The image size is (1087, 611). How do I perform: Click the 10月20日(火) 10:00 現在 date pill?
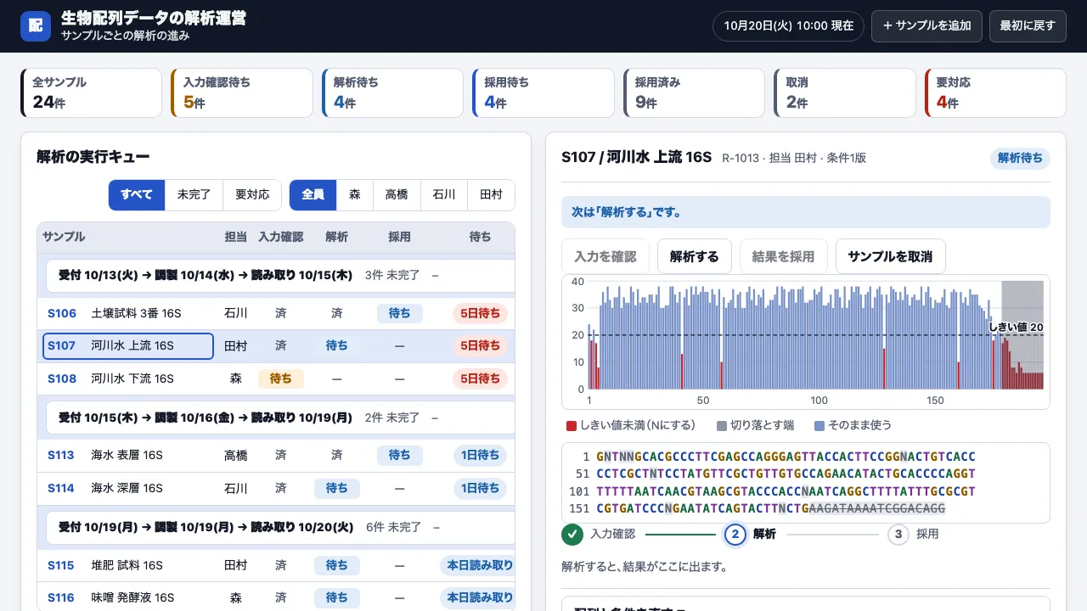(x=788, y=26)
